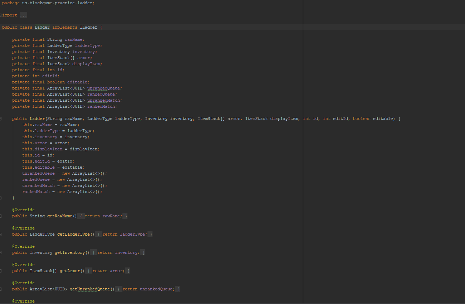Click the line 'this.armor = armor;'
The height and width of the screenshot is (304, 465).
click(46, 143)
